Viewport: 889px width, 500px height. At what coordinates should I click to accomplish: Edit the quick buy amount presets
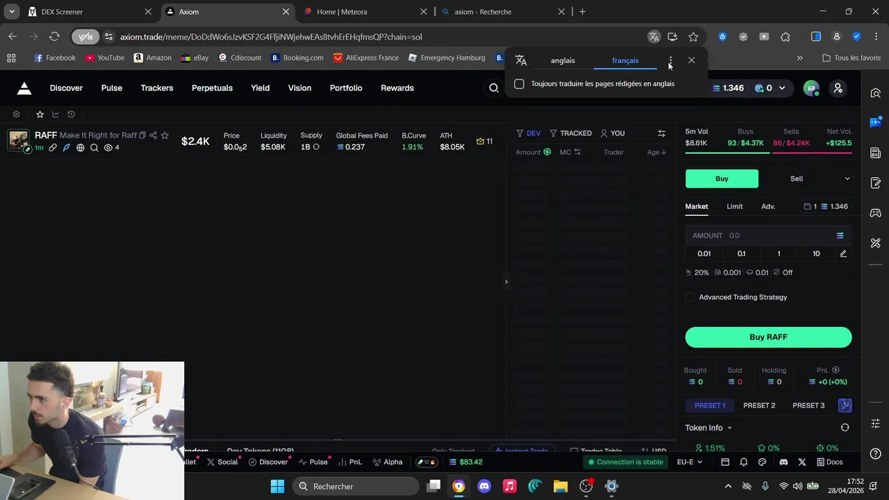tap(843, 253)
